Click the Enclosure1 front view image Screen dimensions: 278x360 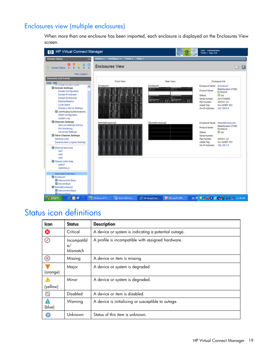tap(120, 103)
